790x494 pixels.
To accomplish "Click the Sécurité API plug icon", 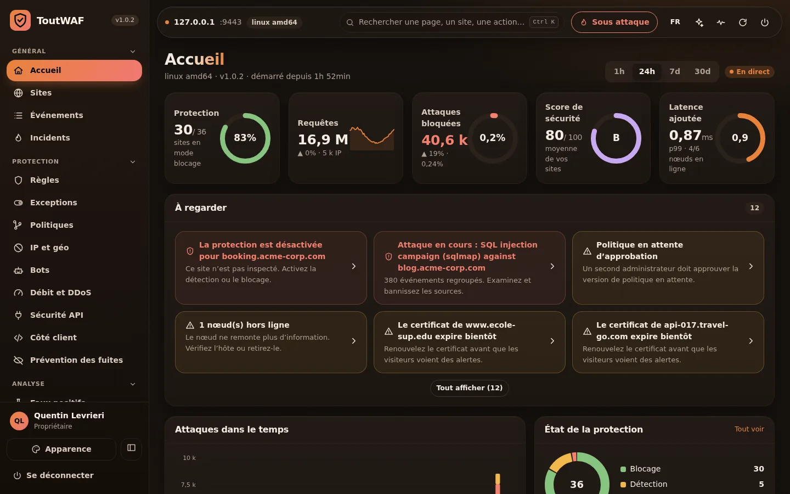I will [18, 315].
